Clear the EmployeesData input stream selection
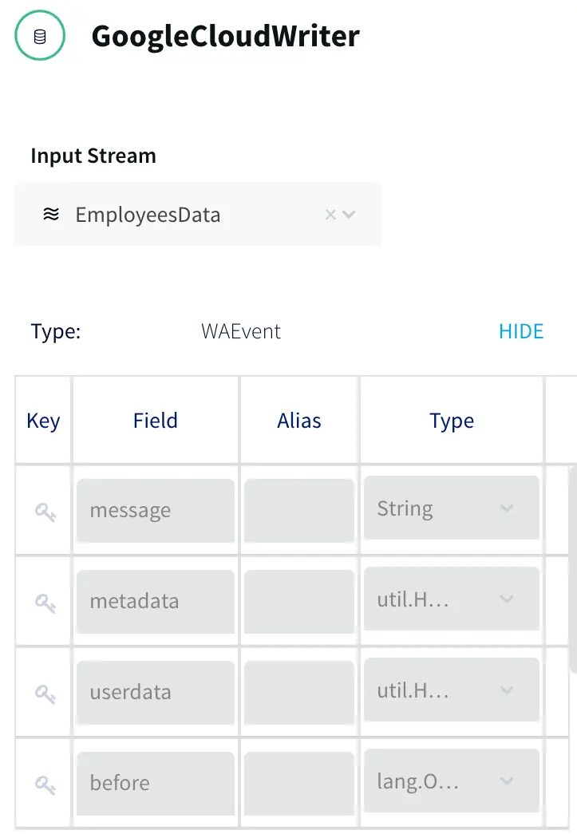 click(330, 215)
